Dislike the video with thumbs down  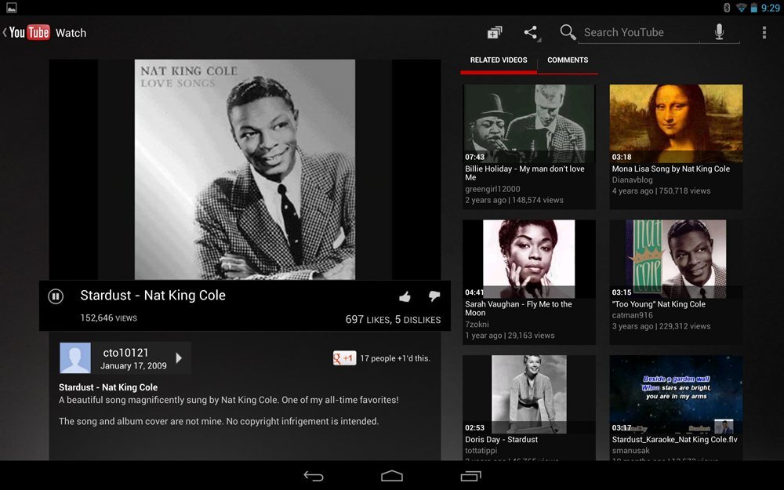click(x=434, y=296)
